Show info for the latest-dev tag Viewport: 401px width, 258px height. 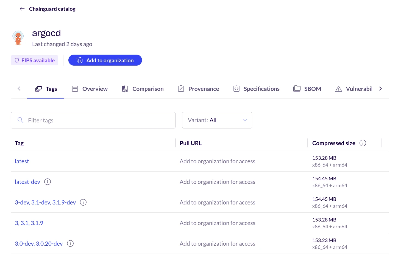pyautogui.click(x=48, y=182)
